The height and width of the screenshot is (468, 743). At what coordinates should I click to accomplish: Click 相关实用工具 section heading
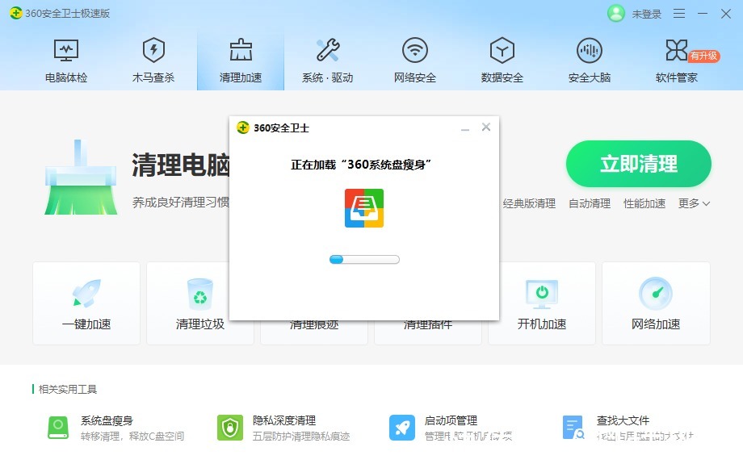(67, 389)
